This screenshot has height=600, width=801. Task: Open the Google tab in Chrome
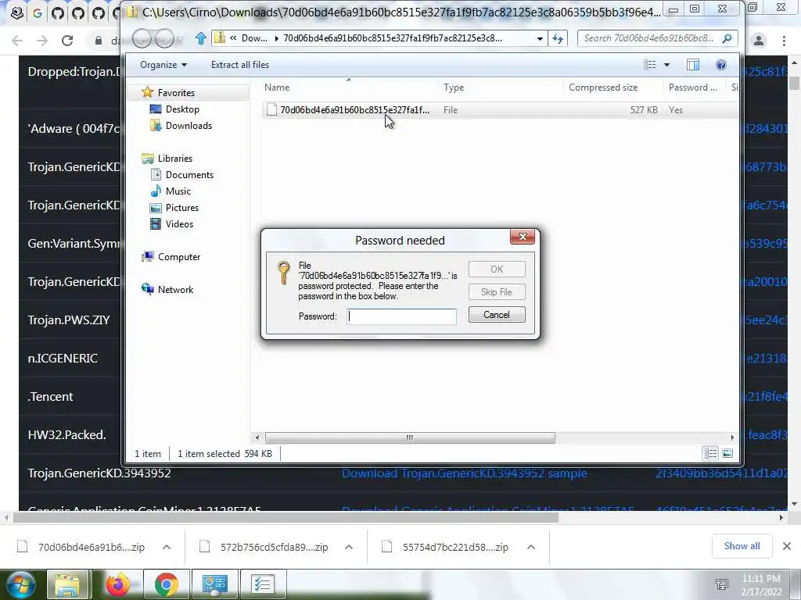click(x=38, y=12)
